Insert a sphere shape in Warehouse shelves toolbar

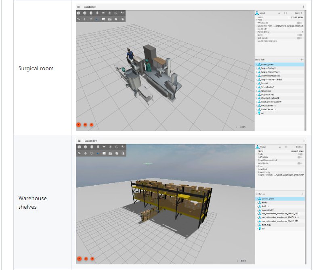[85, 147]
